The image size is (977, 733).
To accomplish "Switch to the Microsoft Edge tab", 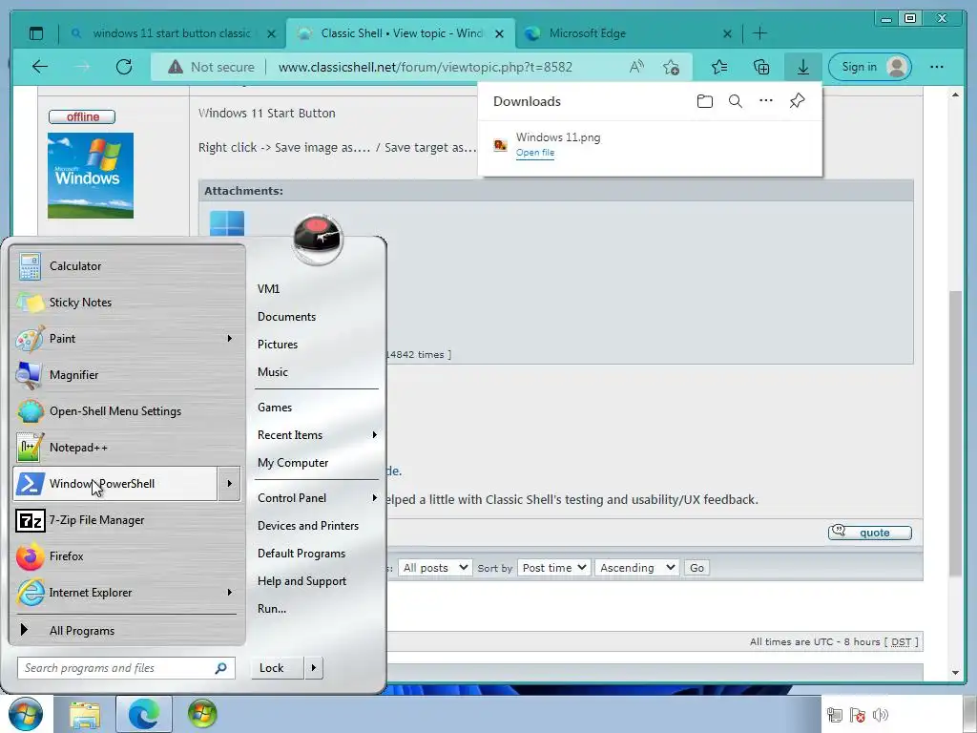I will click(628, 33).
